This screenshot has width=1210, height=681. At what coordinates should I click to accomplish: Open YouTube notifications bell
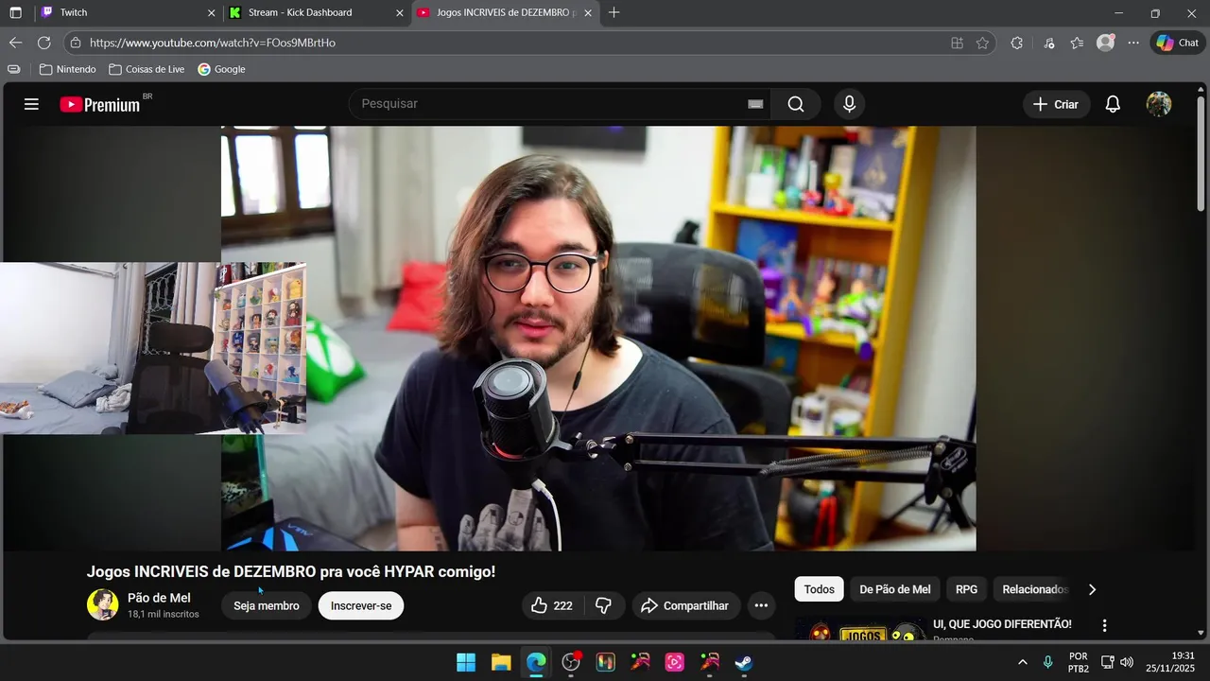[x=1113, y=104]
